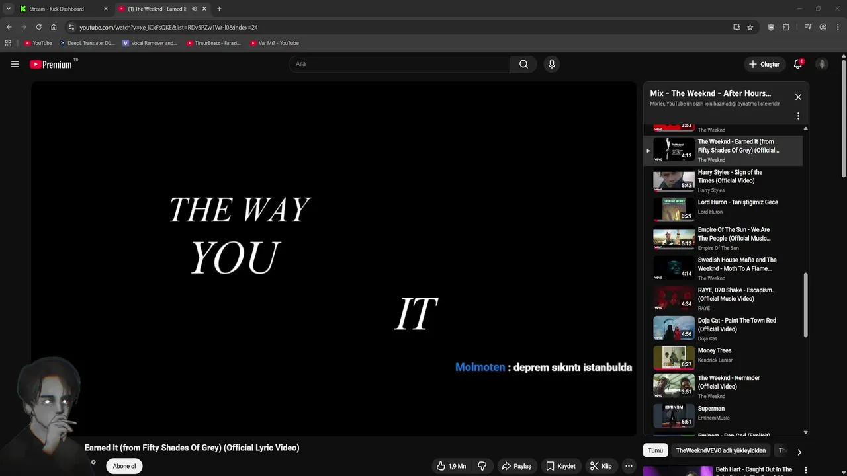847x476 pixels.
Task: Open the notifications bell
Action: tap(798, 64)
